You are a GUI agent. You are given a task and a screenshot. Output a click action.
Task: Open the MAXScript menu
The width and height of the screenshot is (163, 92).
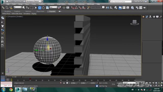click(x=90, y=4)
